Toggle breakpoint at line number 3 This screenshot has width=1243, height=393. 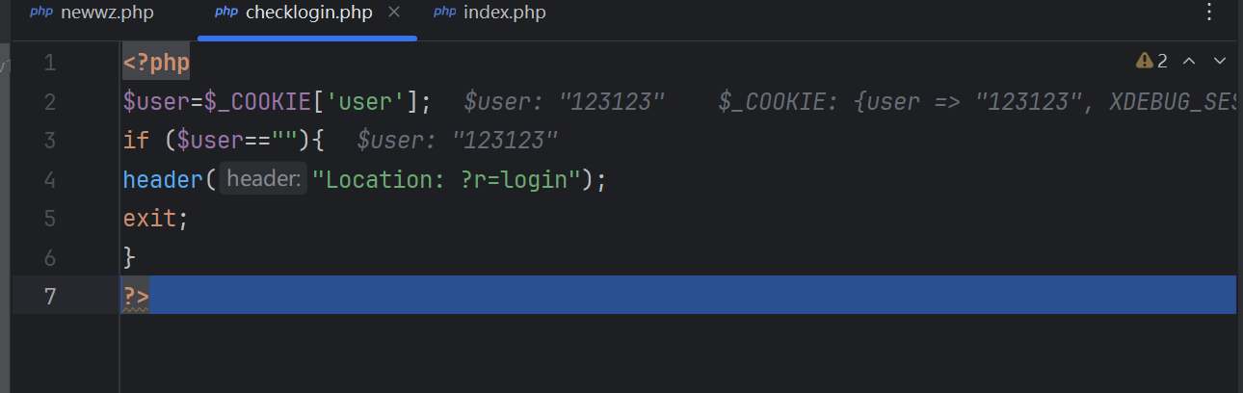tap(50, 141)
